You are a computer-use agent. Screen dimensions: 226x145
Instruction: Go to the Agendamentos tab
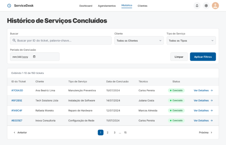coord(107,6)
